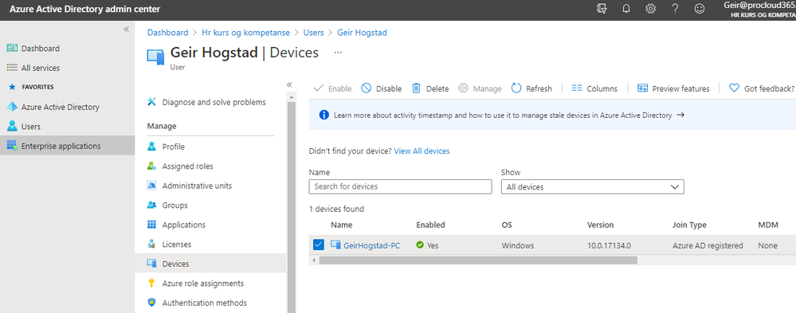Click the Authentication methods shield icon

click(x=151, y=303)
